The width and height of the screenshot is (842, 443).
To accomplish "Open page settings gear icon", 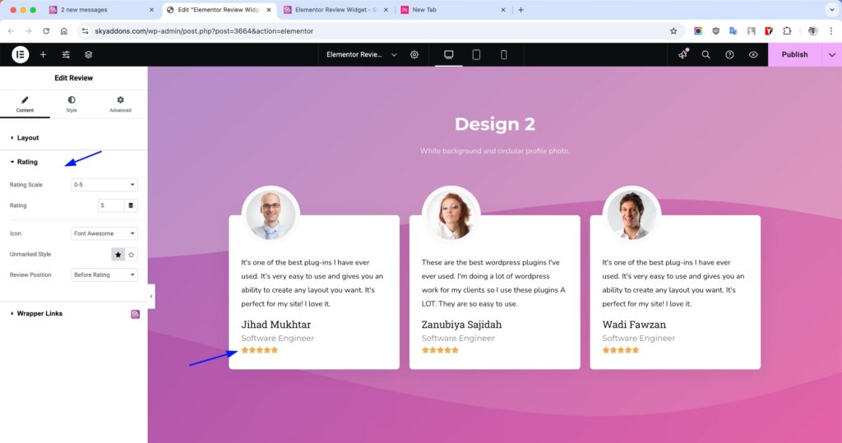I will [x=414, y=54].
